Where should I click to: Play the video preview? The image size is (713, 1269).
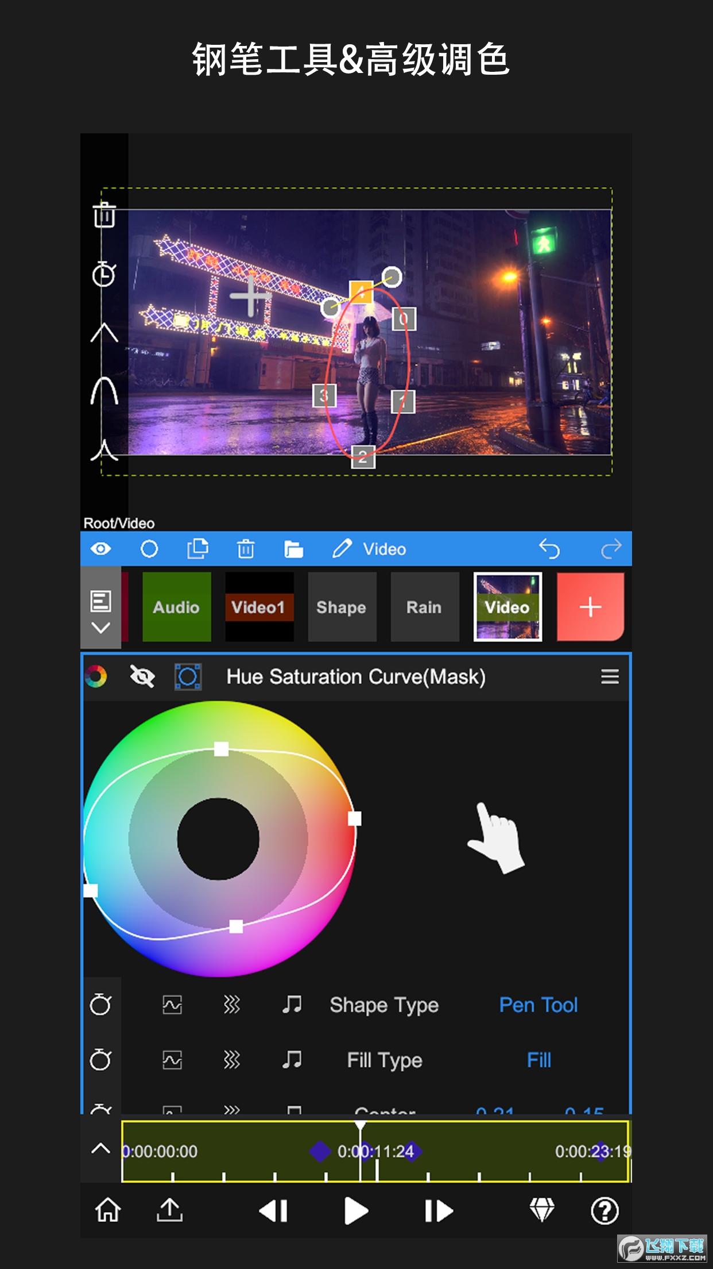point(356,1211)
